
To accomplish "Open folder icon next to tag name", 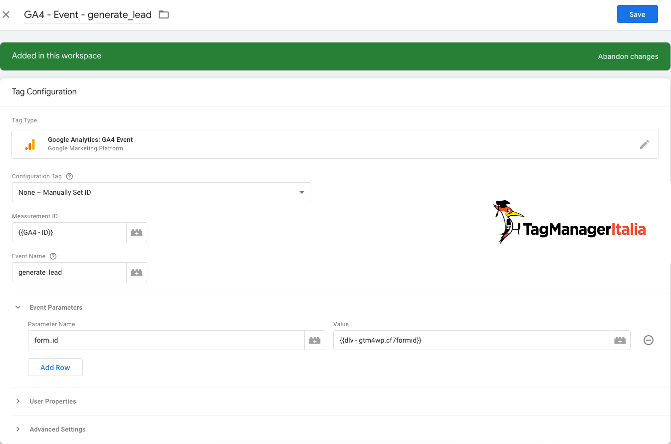I will tap(164, 14).
